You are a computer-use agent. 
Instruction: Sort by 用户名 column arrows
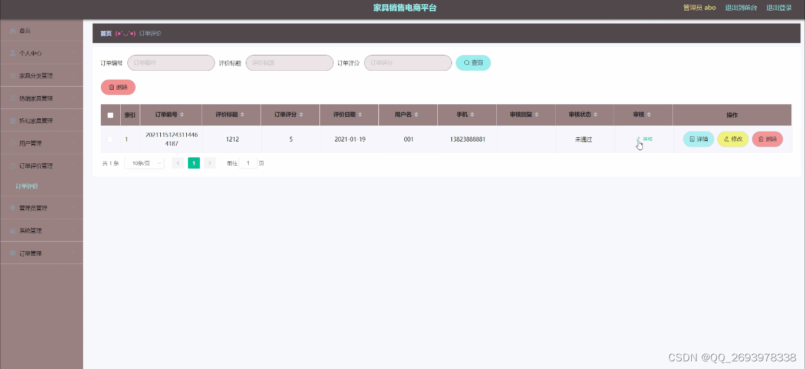(x=416, y=115)
